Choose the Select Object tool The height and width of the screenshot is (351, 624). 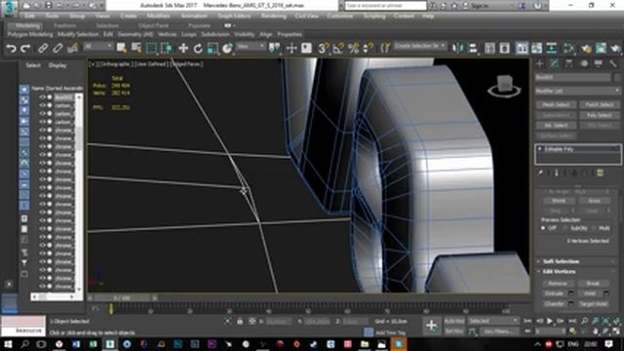pyautogui.click(x=121, y=48)
